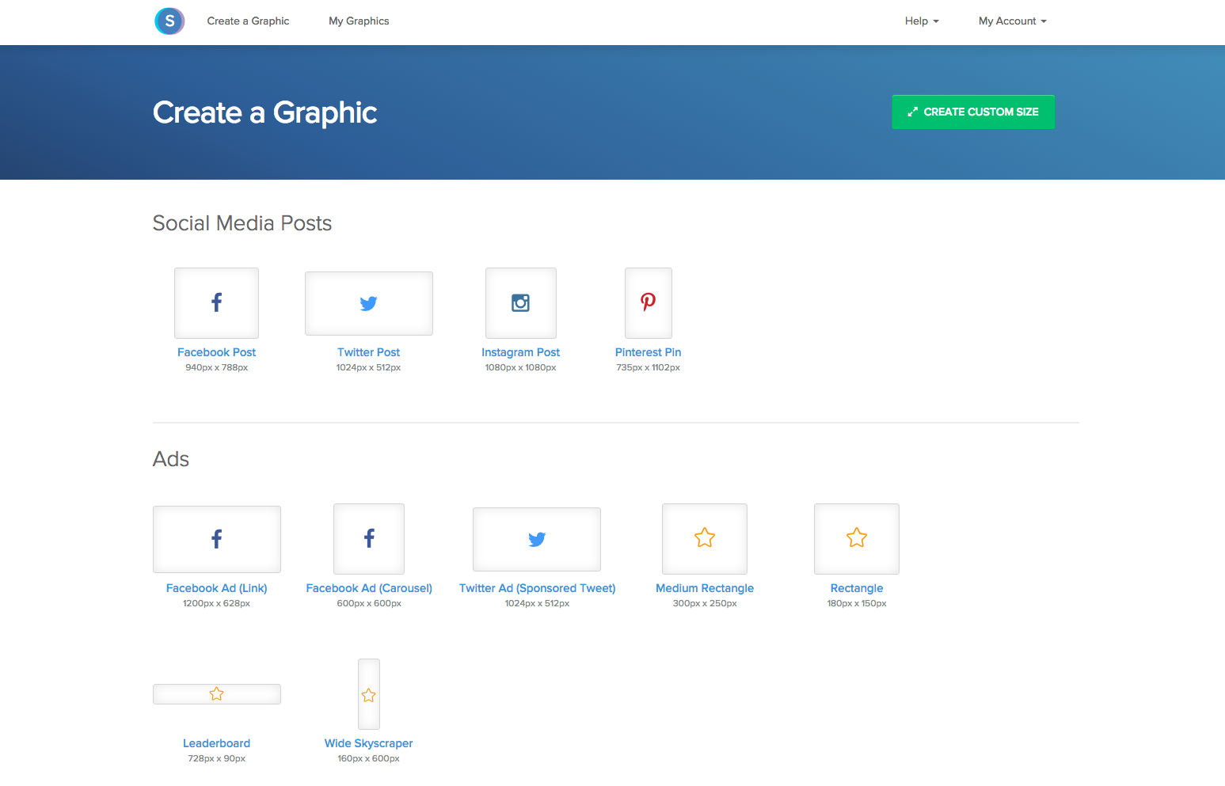Click the Create Custom Size button

[973, 112]
